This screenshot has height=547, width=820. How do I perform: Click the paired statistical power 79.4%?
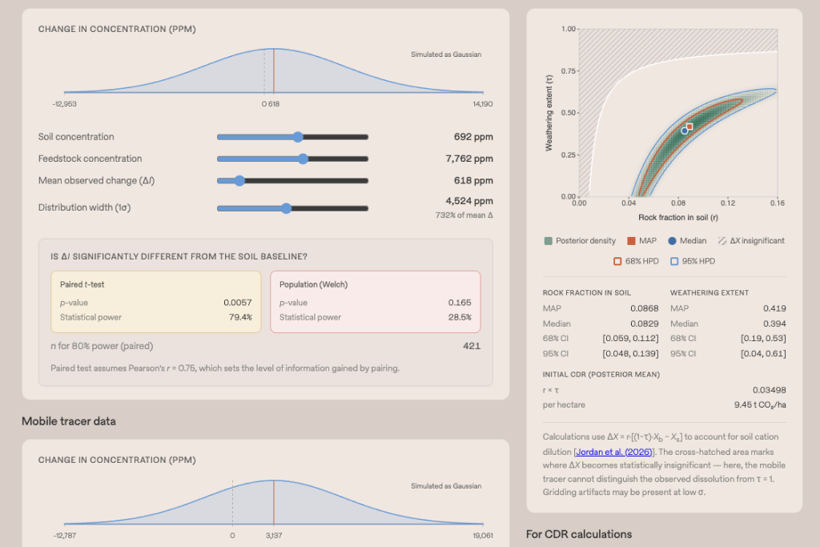[x=240, y=317]
